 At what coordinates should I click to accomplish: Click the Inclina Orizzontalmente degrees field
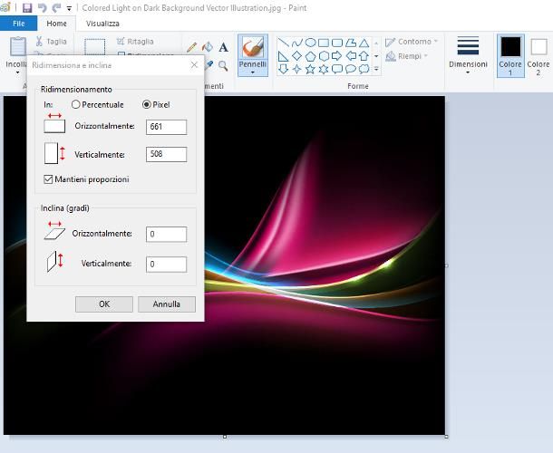[x=166, y=235]
